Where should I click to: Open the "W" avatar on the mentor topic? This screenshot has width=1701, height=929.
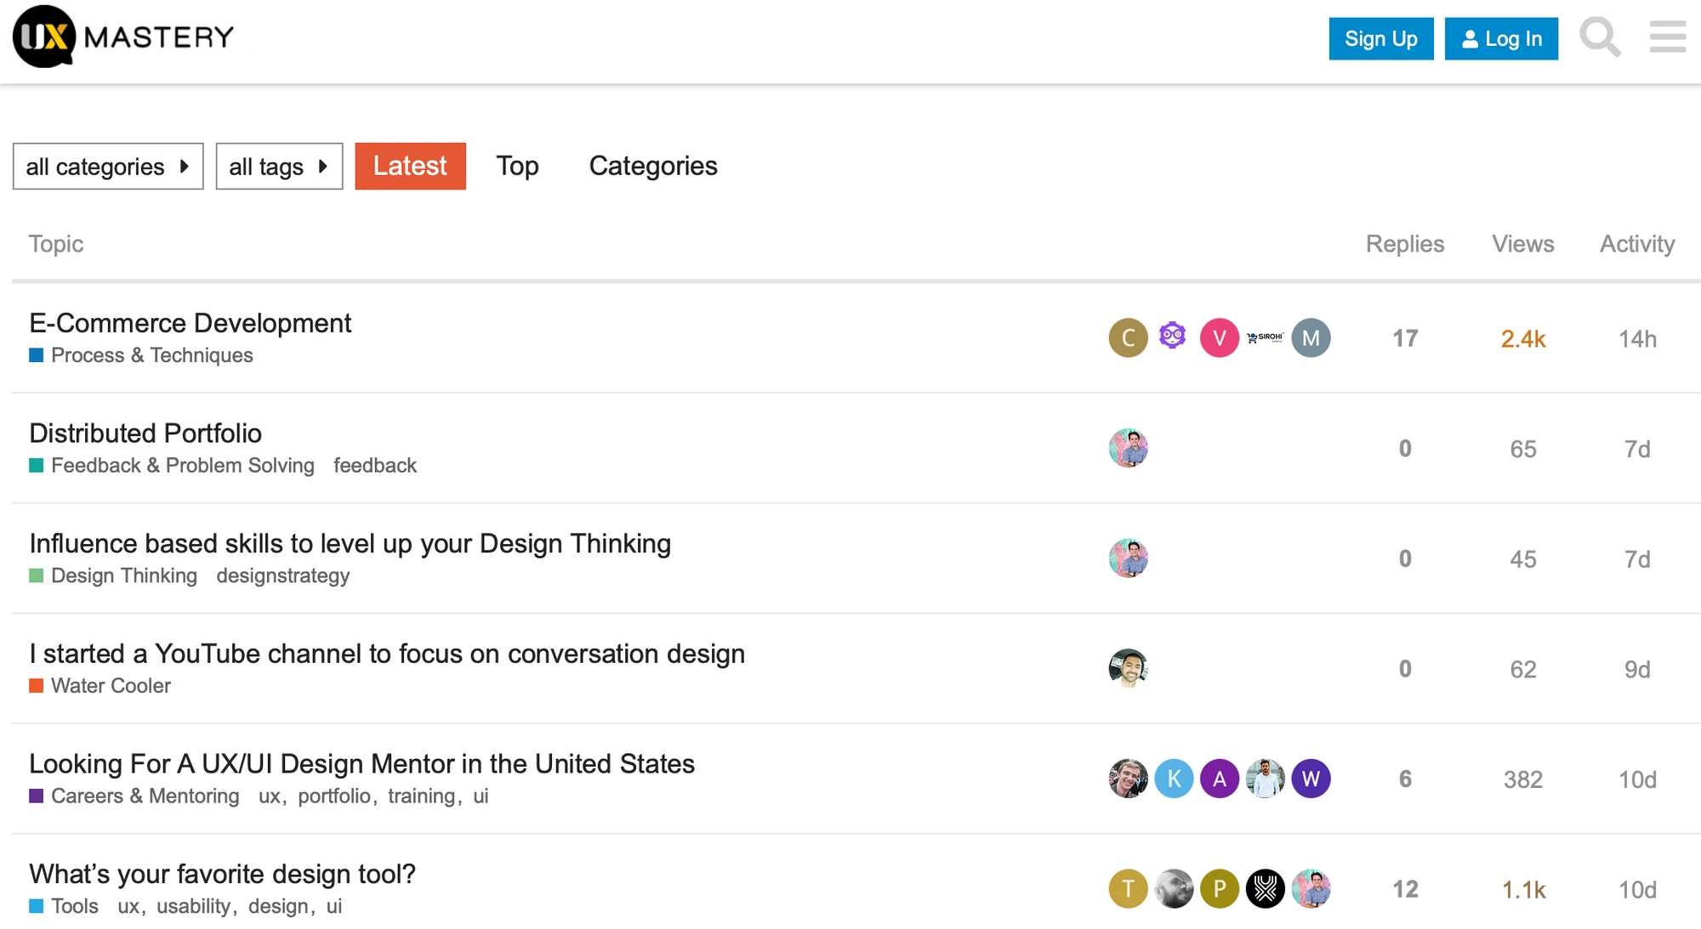point(1311,778)
